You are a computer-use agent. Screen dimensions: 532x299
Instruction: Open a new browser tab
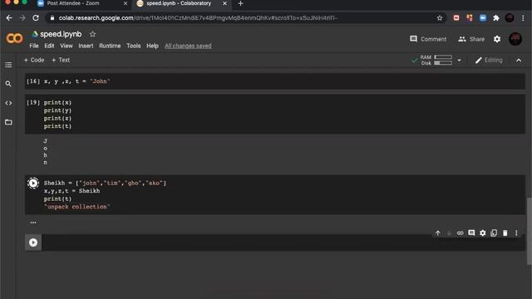[x=240, y=3]
